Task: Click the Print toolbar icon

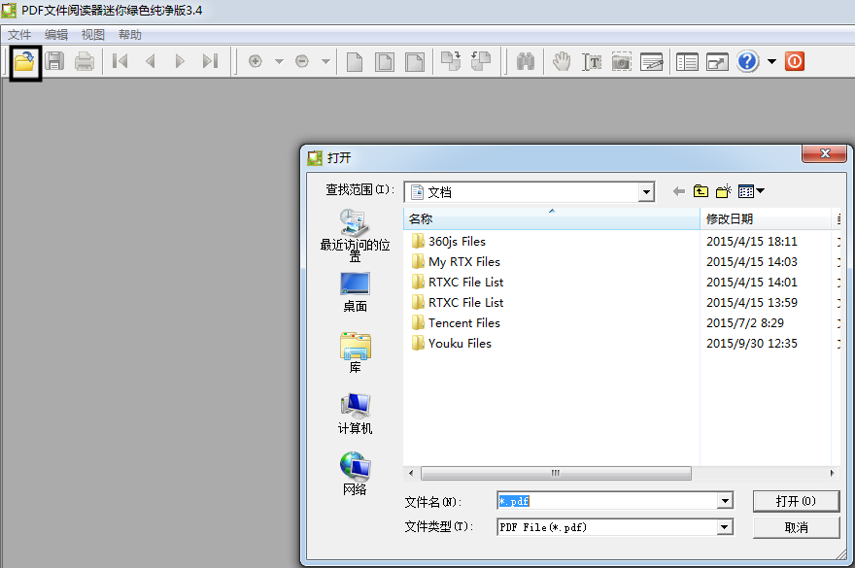Action: point(85,61)
